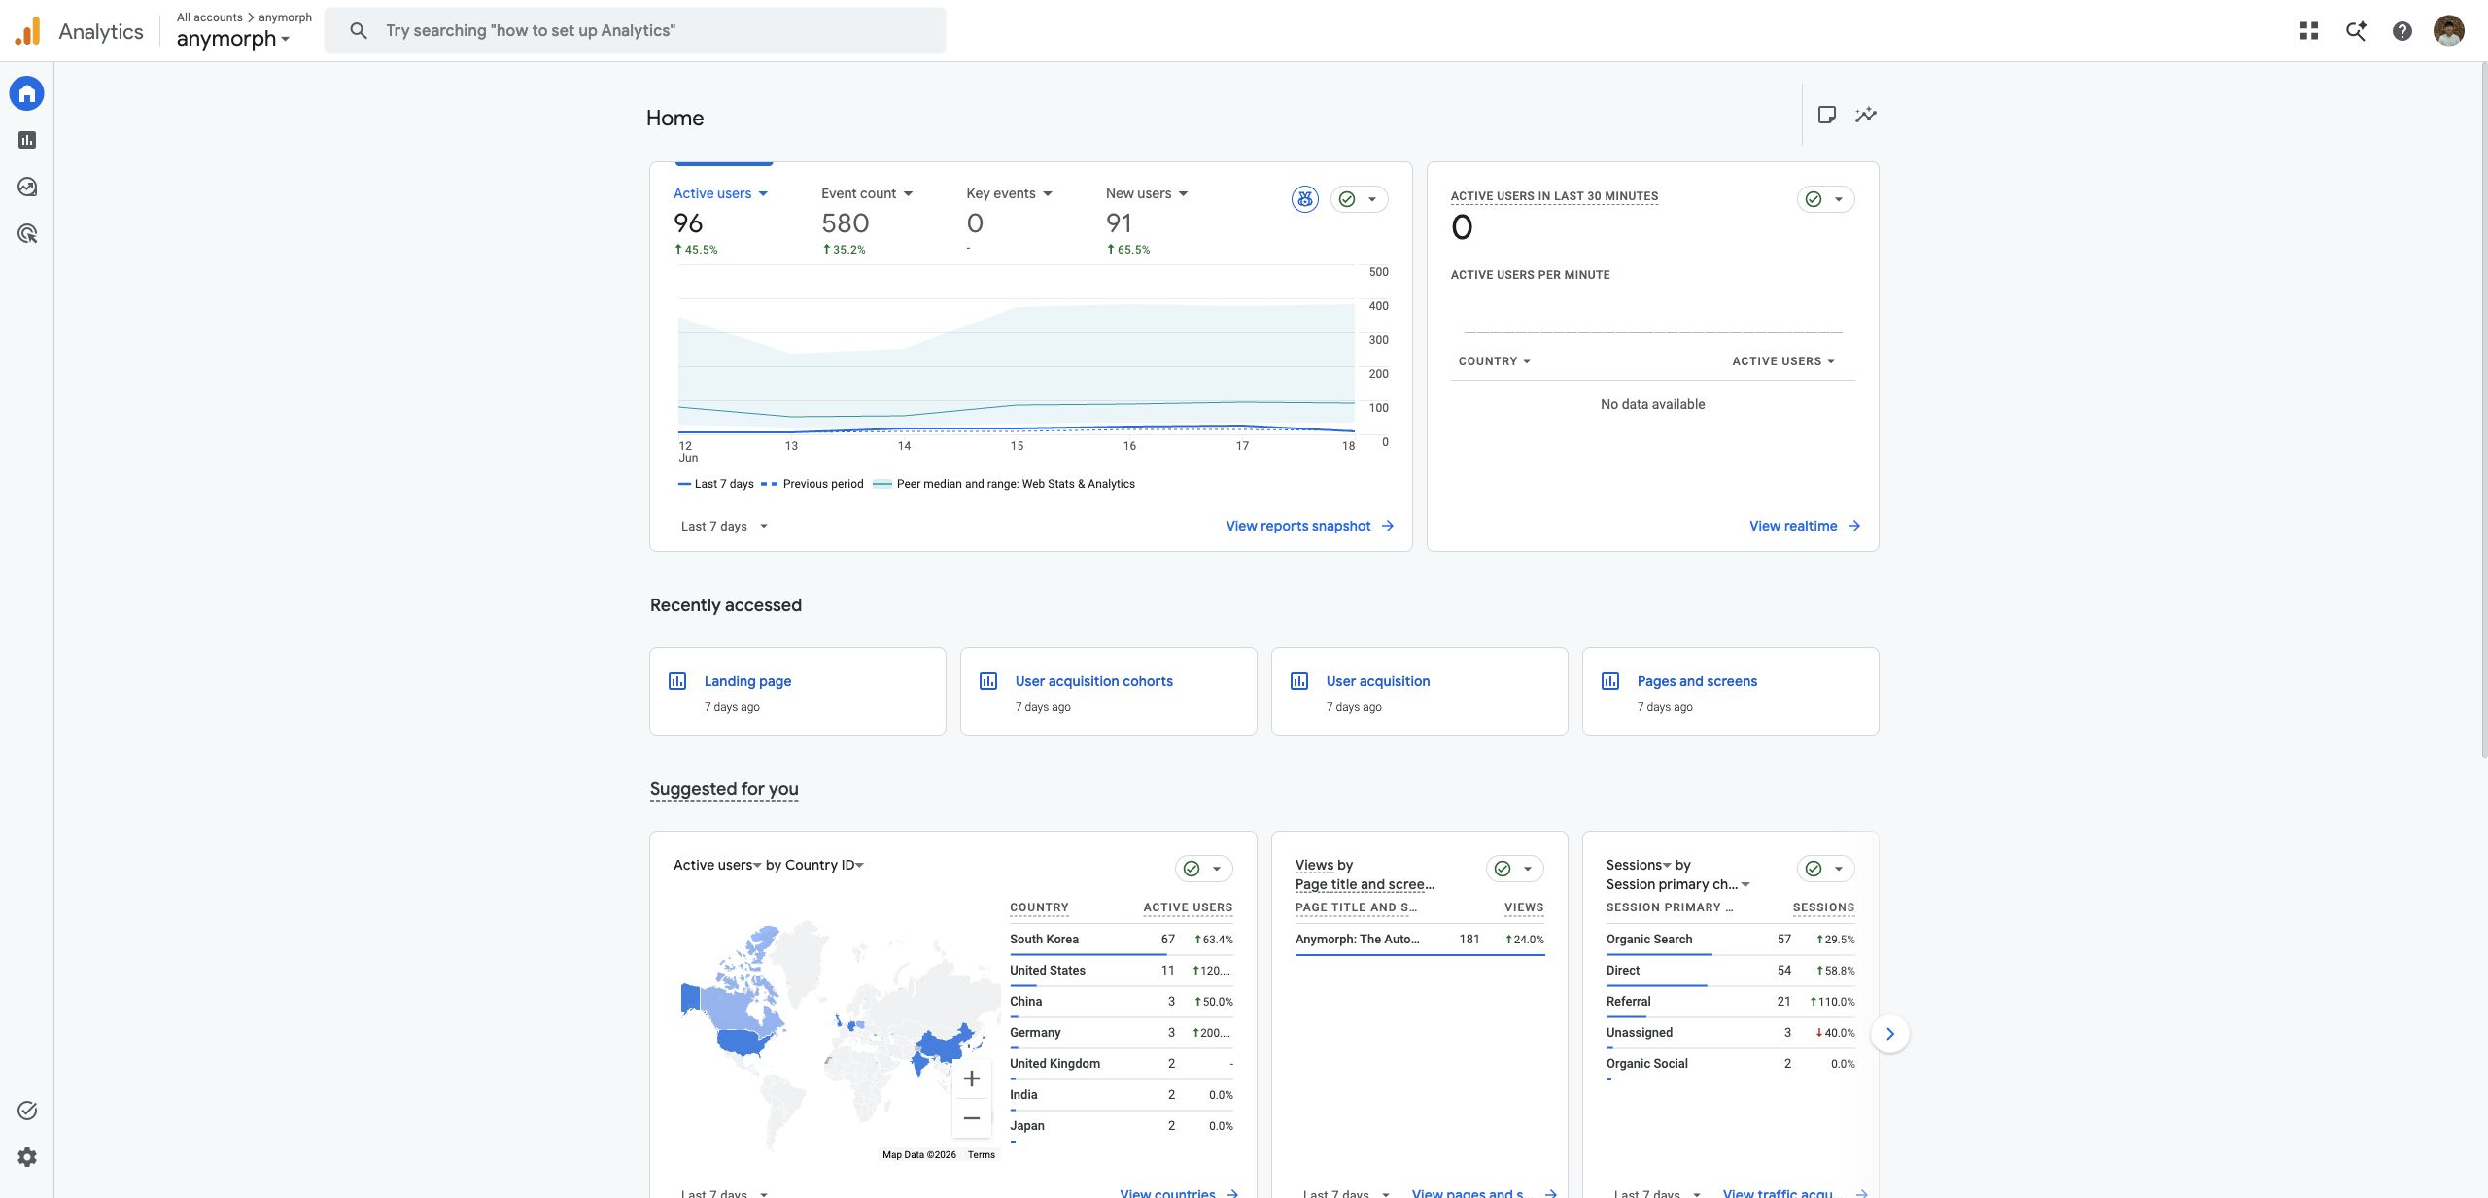This screenshot has height=1198, width=2488.
Task: Click the annotations note icon
Action: 1826,115
